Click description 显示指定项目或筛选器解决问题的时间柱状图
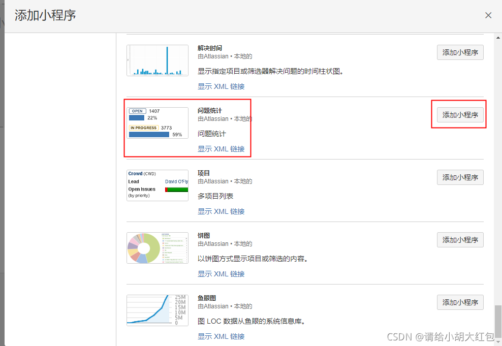 pos(271,71)
